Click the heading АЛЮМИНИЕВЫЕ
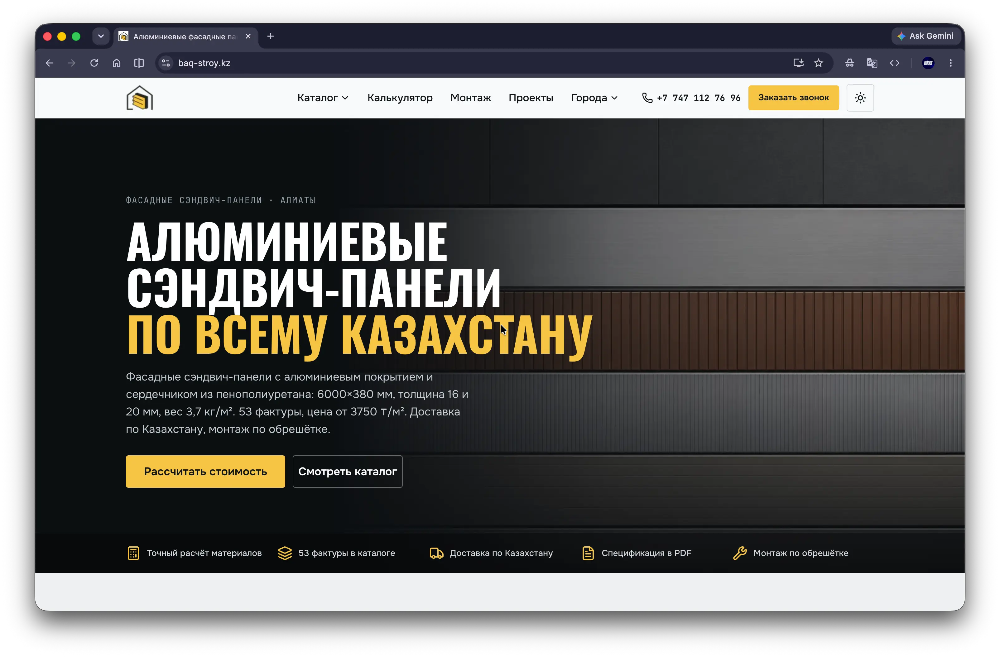The width and height of the screenshot is (1000, 657). coord(287,242)
